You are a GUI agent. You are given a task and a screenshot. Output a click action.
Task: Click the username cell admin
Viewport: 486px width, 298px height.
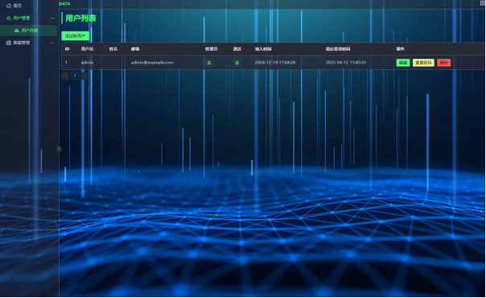coord(87,63)
